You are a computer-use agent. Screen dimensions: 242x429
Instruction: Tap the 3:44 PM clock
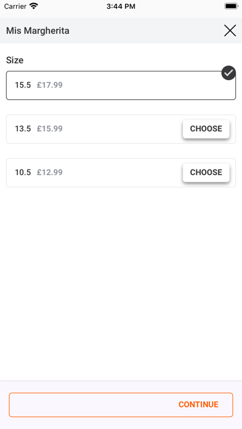click(x=121, y=6)
